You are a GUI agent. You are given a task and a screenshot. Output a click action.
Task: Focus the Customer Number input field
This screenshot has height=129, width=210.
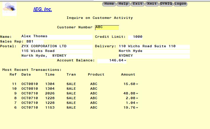pyautogui.click(x=107, y=27)
